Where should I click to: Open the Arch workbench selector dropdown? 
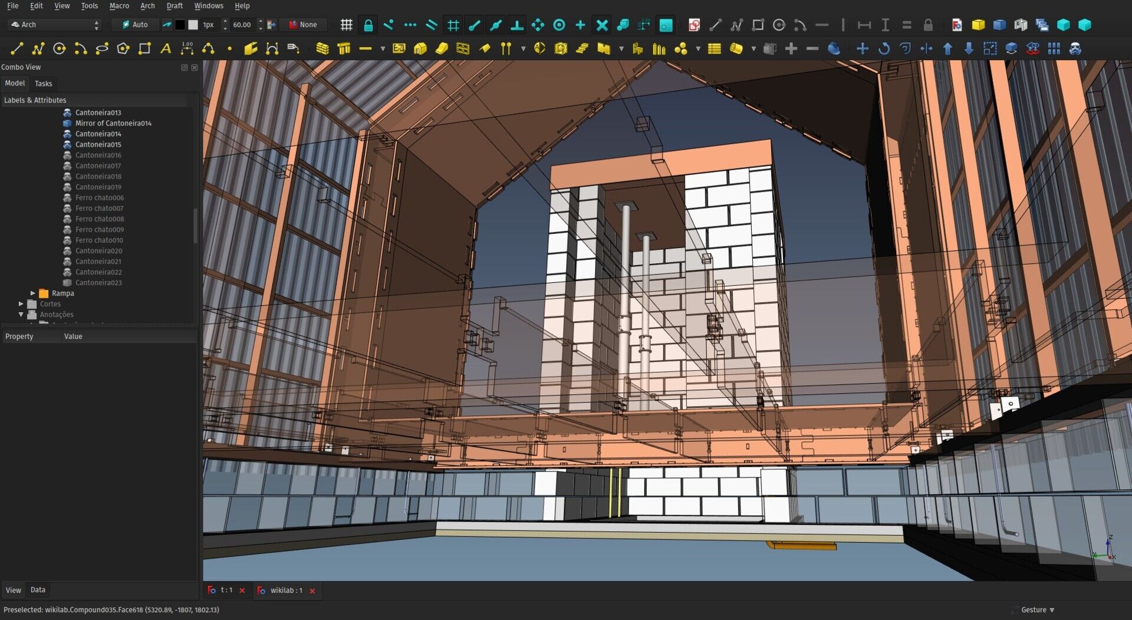(x=55, y=25)
